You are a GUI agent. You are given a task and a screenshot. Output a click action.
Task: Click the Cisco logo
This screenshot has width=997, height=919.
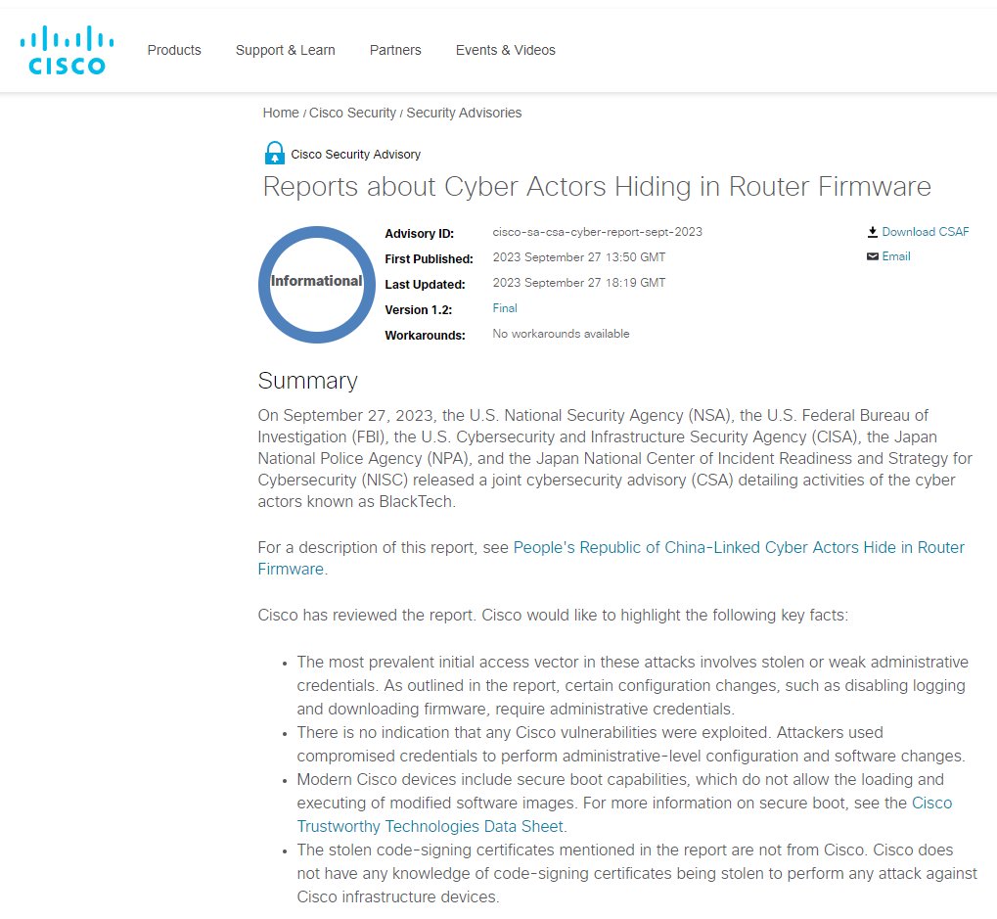tap(67, 50)
